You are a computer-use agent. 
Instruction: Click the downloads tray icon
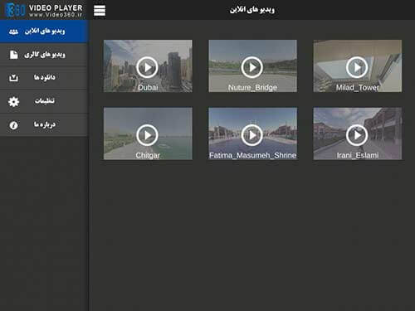[x=13, y=78]
